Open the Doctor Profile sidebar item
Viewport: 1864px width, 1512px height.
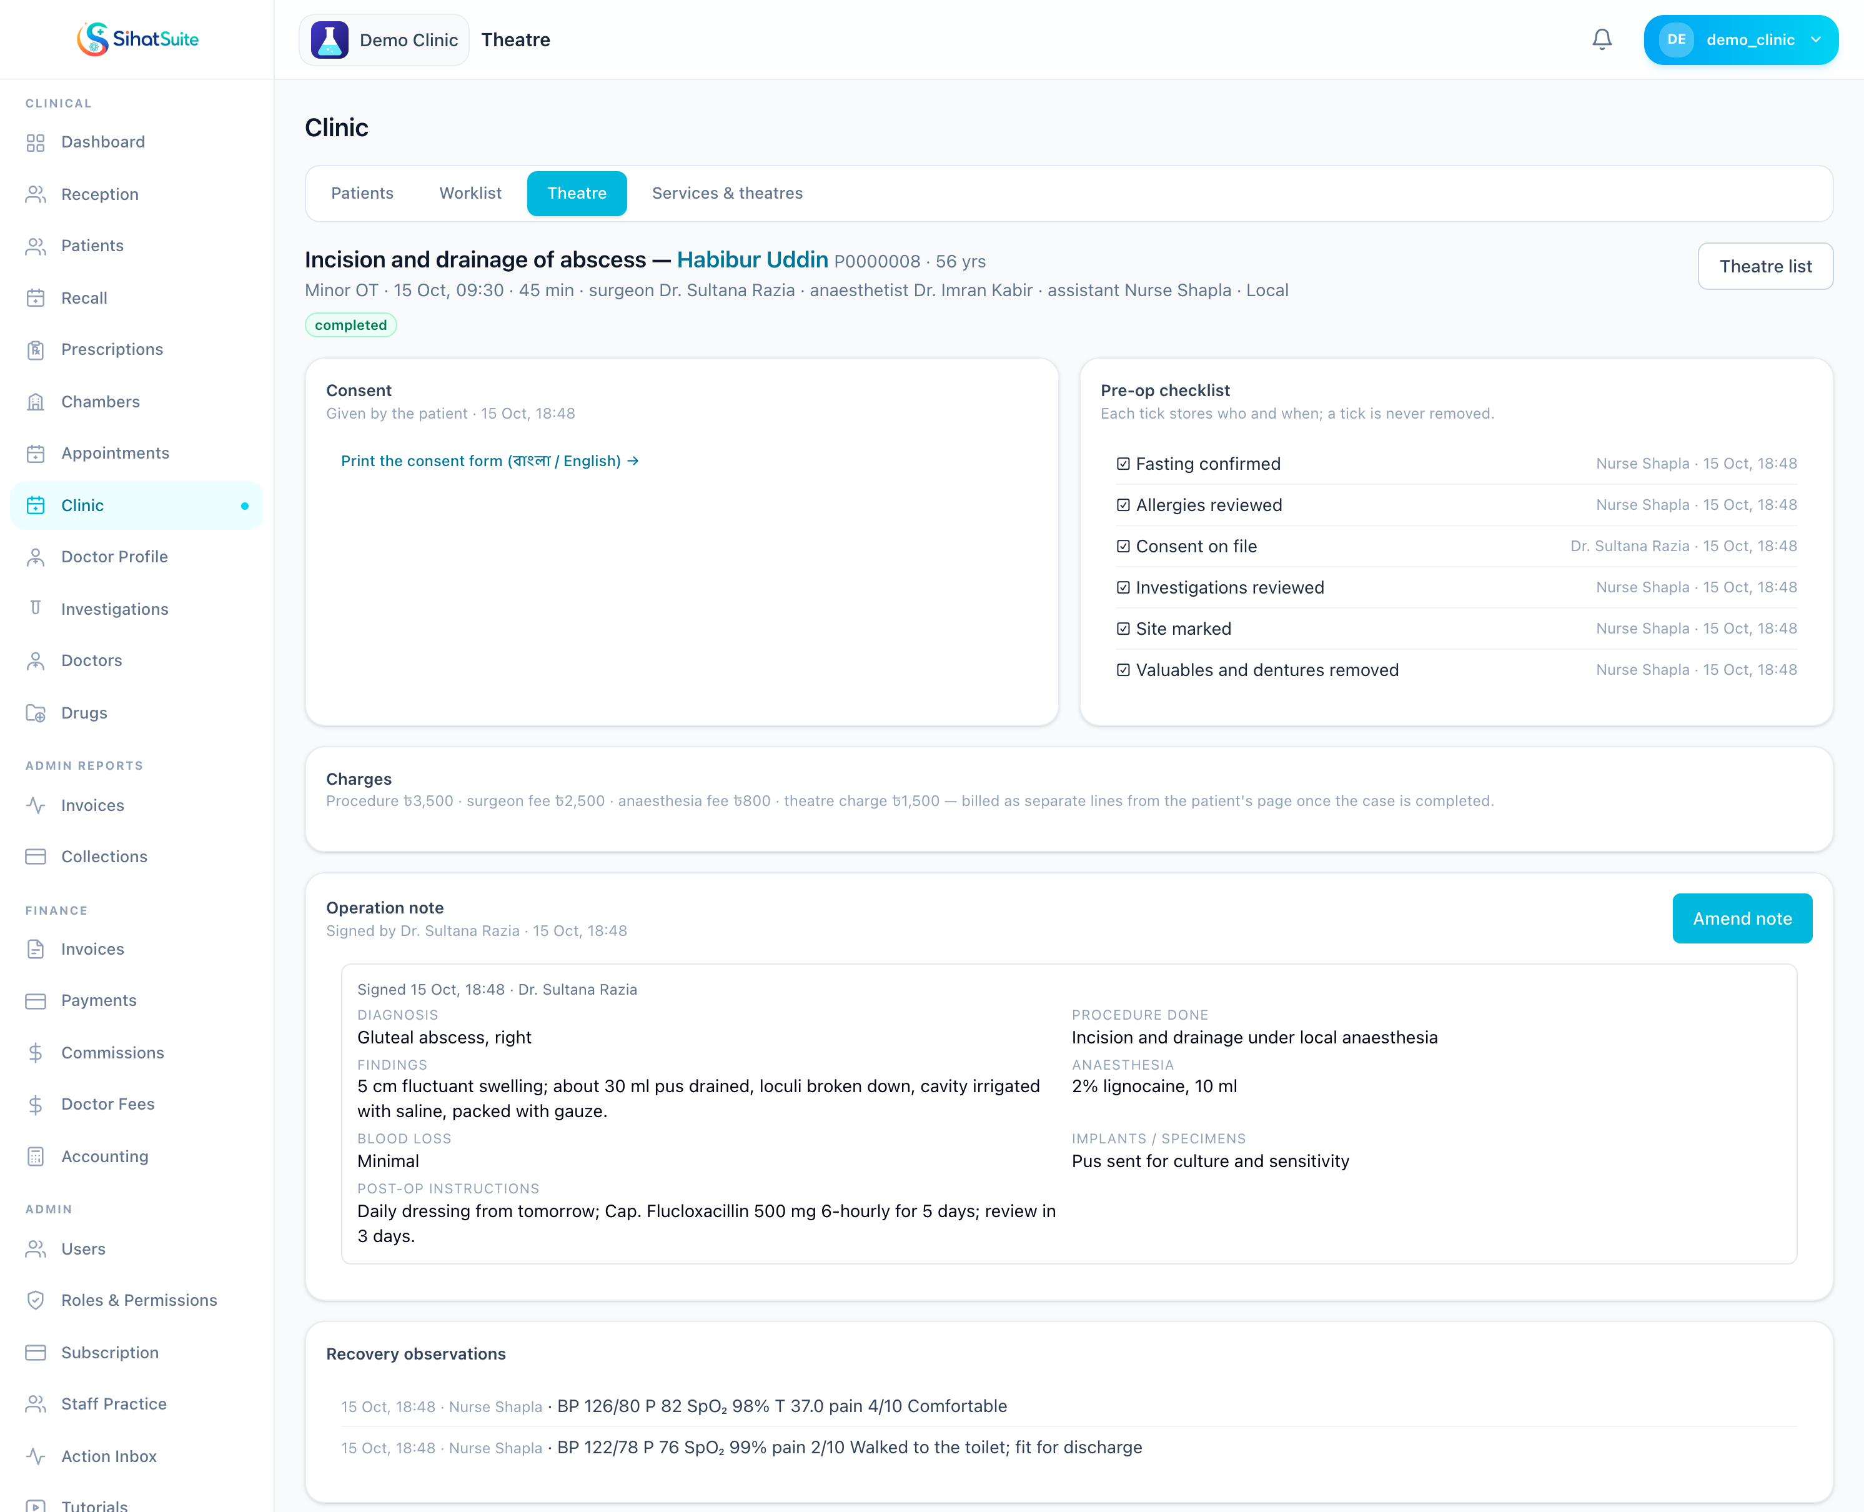(137, 557)
